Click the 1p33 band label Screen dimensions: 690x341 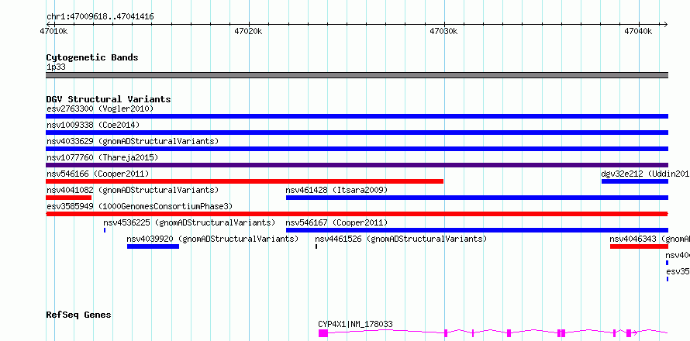(x=56, y=67)
